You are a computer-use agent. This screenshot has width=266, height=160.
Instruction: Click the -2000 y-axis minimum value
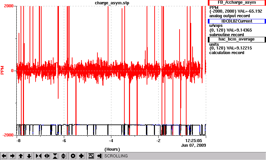click(x=8, y=135)
